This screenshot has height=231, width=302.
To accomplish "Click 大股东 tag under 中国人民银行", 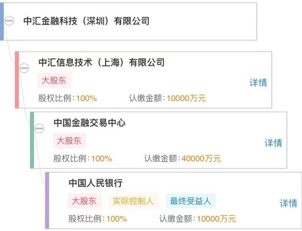I will point(84,201).
